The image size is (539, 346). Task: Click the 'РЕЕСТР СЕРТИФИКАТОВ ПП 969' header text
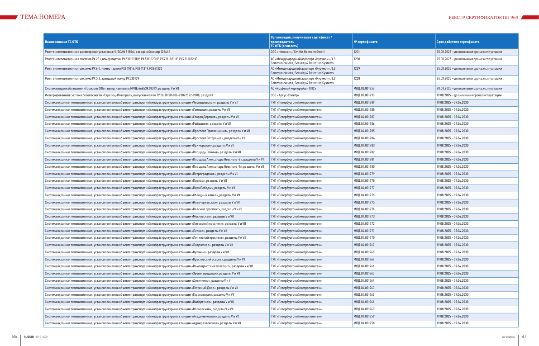coord(483,18)
